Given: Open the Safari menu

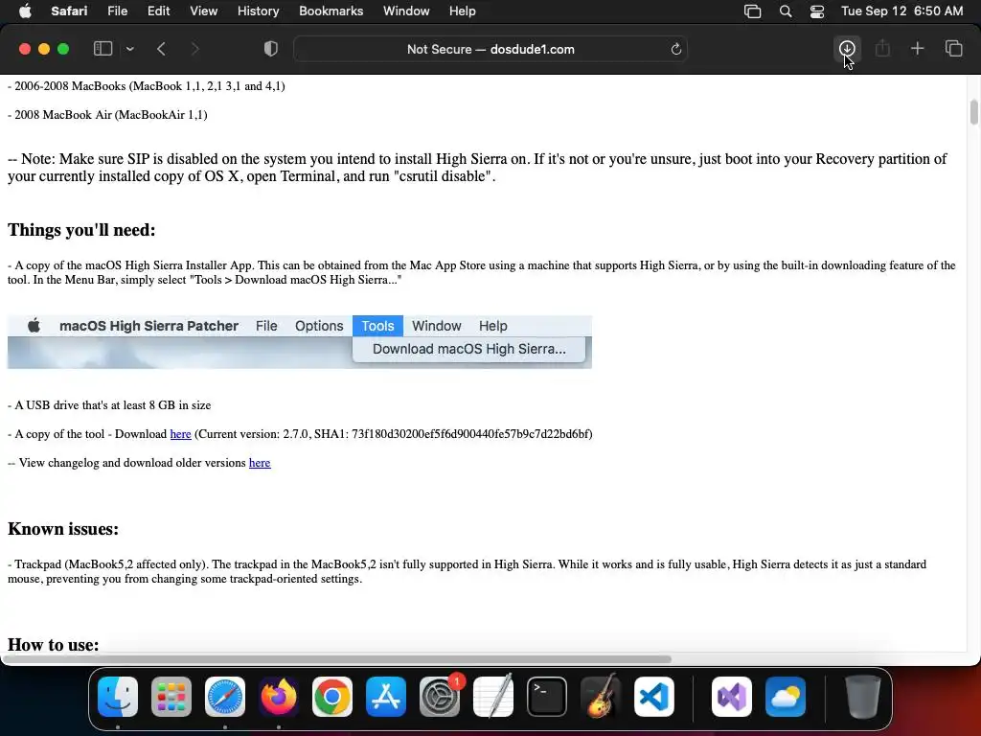Looking at the screenshot, I should pyautogui.click(x=69, y=11).
